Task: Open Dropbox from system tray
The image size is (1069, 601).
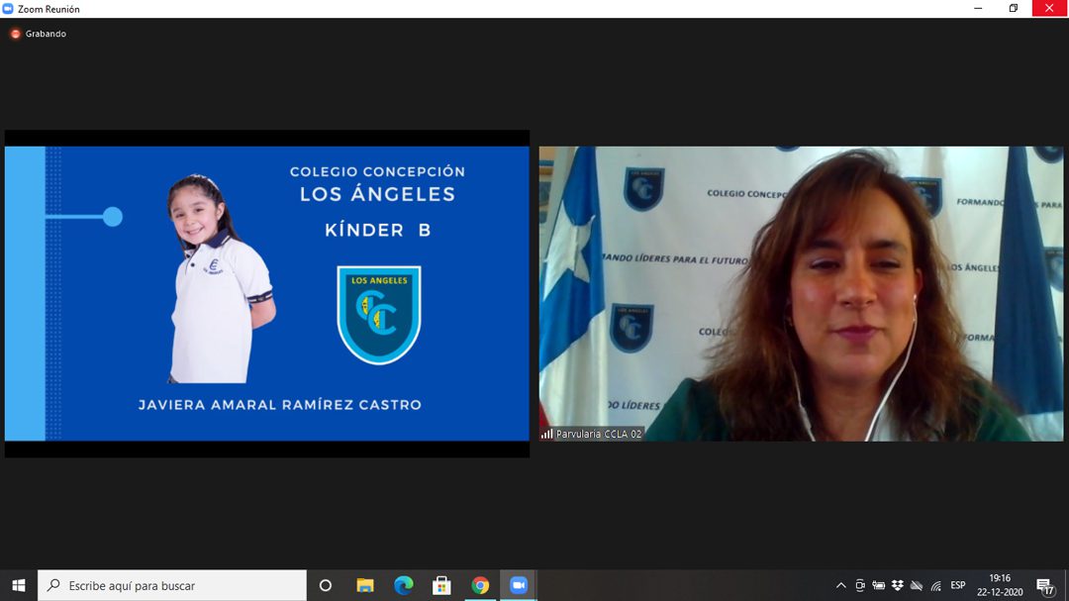Action: point(897,585)
